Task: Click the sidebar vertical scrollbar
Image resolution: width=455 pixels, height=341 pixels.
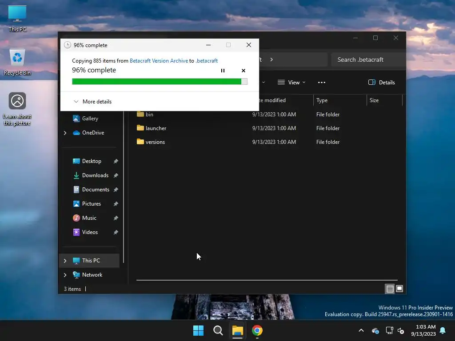Action: click(124, 187)
